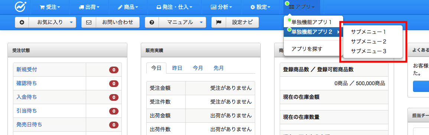This screenshot has width=429, height=135.
Task: Click the envelope icon for お問い合わせ
Action: click(x=89, y=22)
